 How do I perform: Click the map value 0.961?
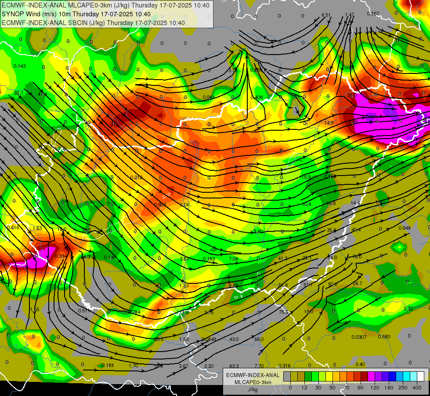coord(209,97)
